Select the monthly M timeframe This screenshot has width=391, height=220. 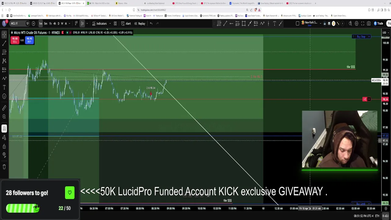click(66, 24)
